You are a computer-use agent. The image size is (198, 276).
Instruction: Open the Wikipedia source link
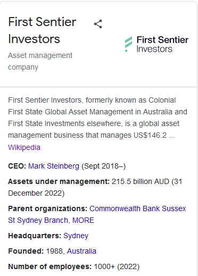click(x=24, y=147)
